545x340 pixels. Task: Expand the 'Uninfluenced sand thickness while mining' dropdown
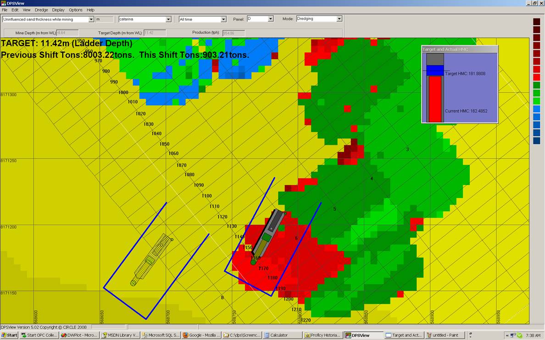coord(91,19)
